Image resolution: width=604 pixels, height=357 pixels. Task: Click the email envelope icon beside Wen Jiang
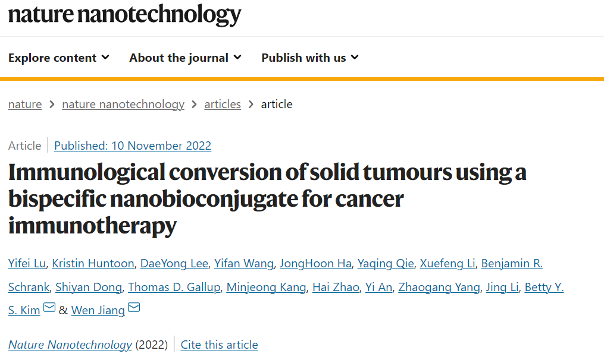point(134,307)
